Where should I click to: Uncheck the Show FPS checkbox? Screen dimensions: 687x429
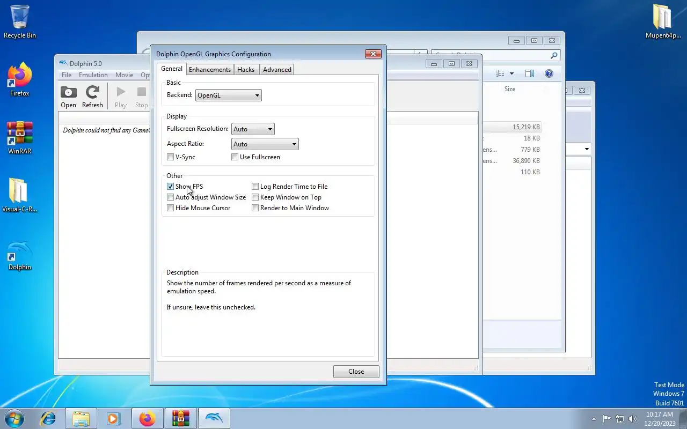point(170,187)
